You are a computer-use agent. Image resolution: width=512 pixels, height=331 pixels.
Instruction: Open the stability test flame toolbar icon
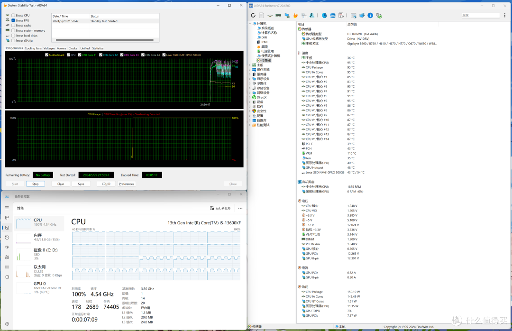click(x=296, y=15)
